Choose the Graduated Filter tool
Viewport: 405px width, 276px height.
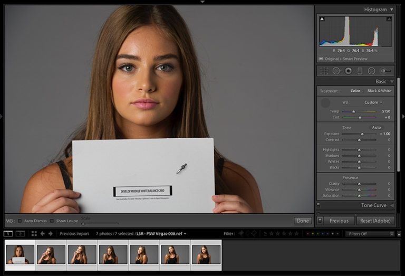[360, 71]
